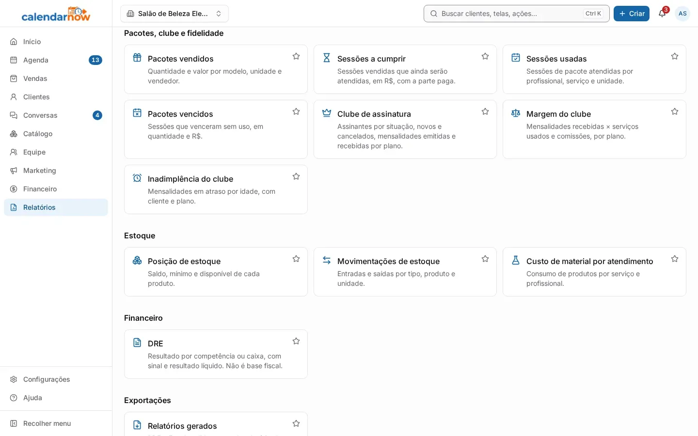This screenshot has width=698, height=436.
Task: Click the 'Estoque' section heading
Action: [x=140, y=235]
